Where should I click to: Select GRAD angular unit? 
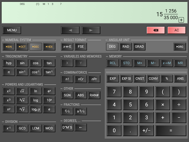tap(139, 47)
